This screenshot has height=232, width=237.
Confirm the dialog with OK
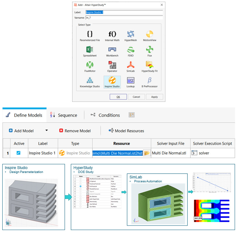118,96
